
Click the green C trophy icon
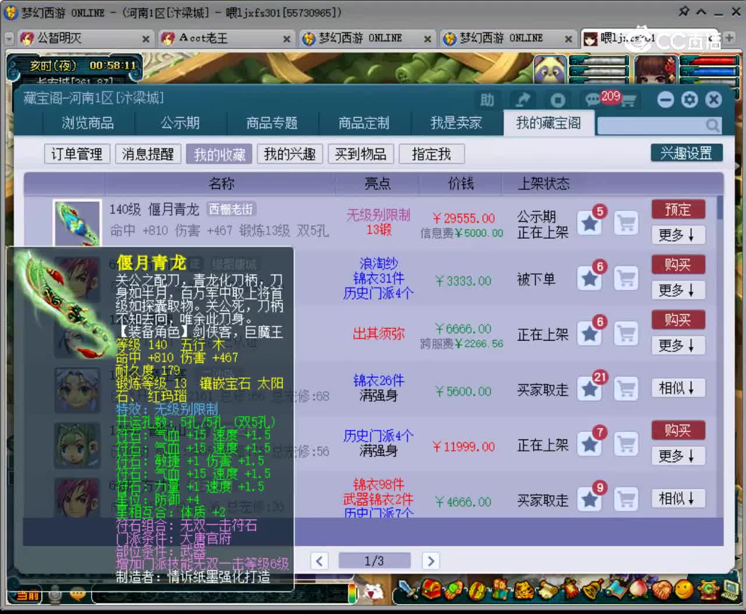[708, 590]
